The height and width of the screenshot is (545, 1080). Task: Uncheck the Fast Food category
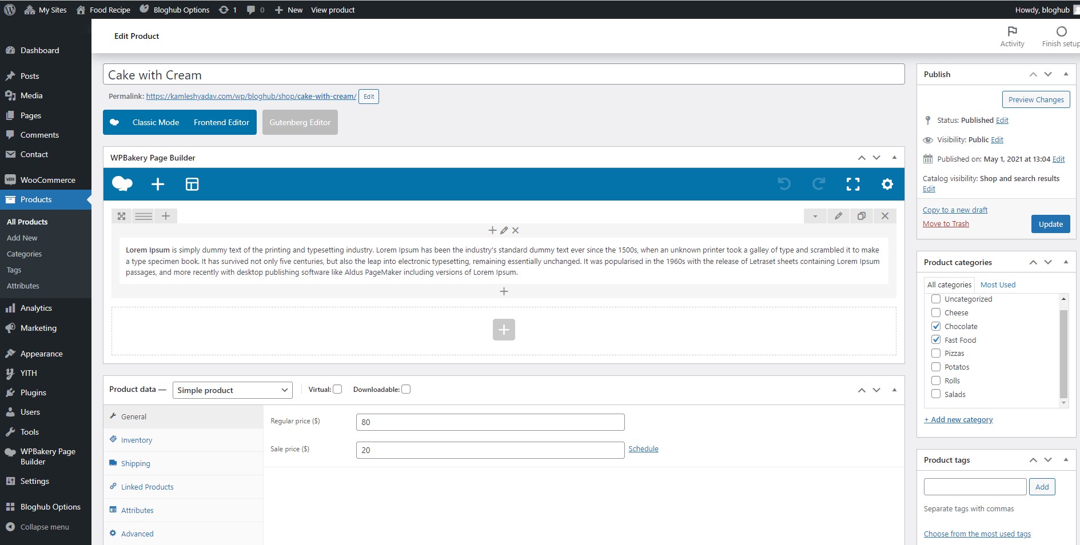936,339
